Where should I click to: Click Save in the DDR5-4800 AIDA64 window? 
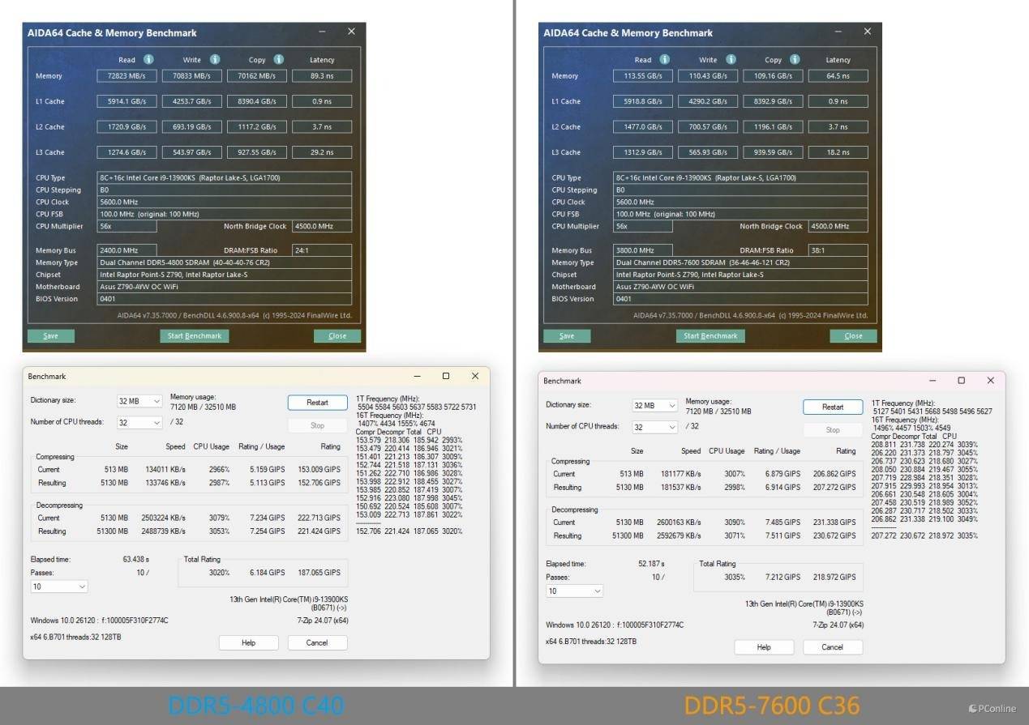pos(50,336)
